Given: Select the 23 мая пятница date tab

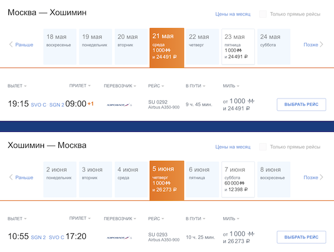Looking at the screenshot, I should tap(238, 46).
